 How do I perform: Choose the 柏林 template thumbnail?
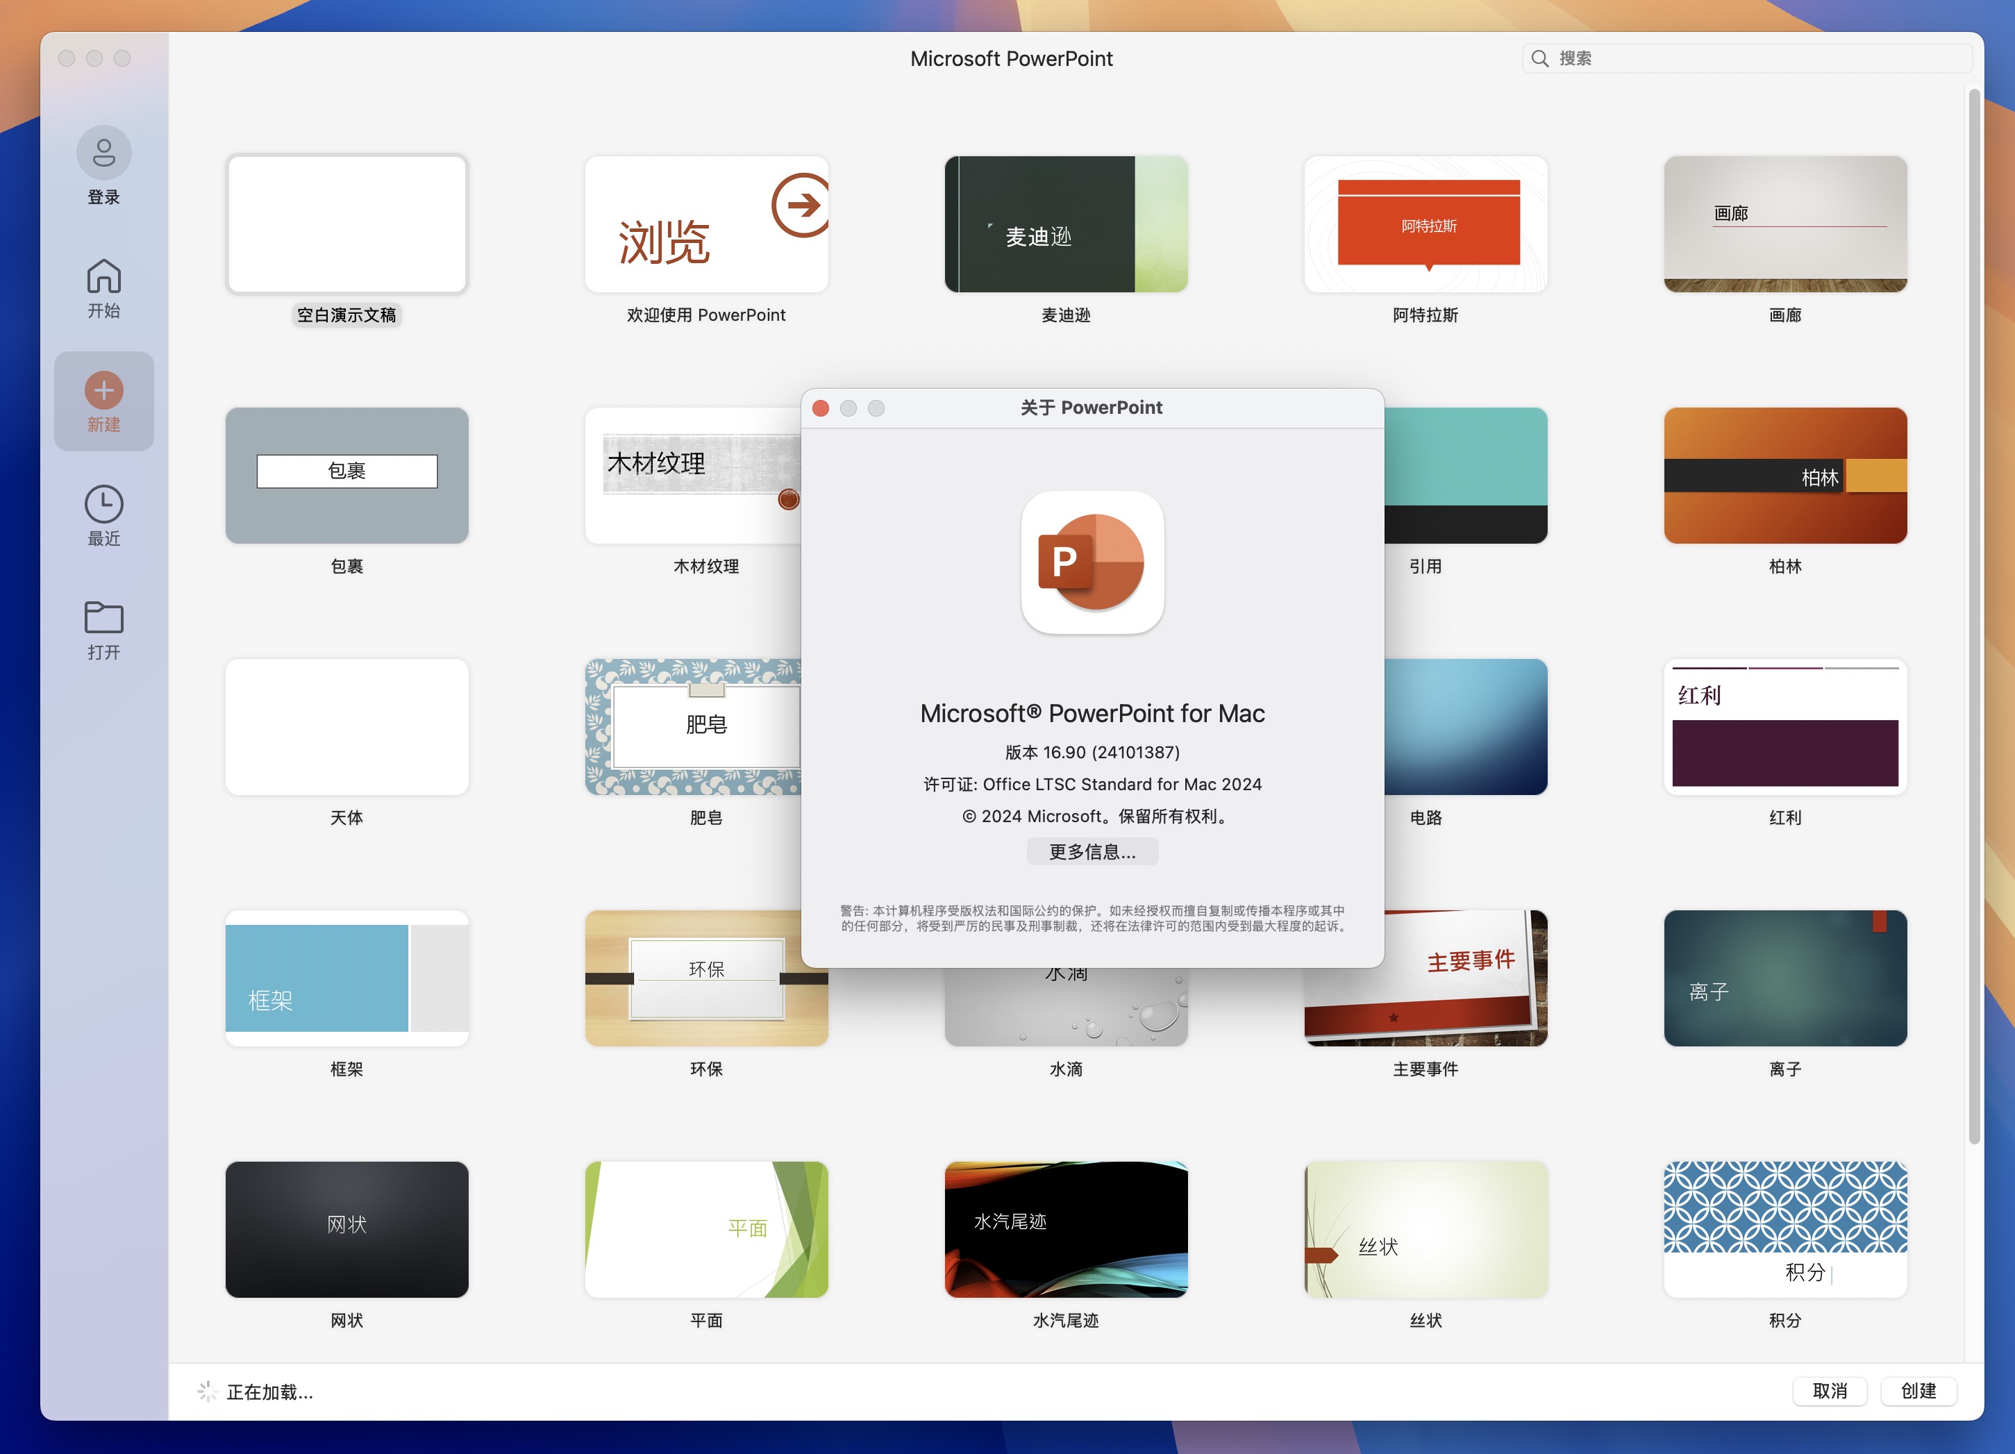[1785, 475]
